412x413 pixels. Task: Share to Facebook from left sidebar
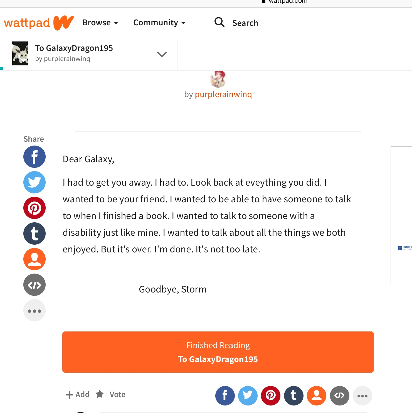(34, 157)
